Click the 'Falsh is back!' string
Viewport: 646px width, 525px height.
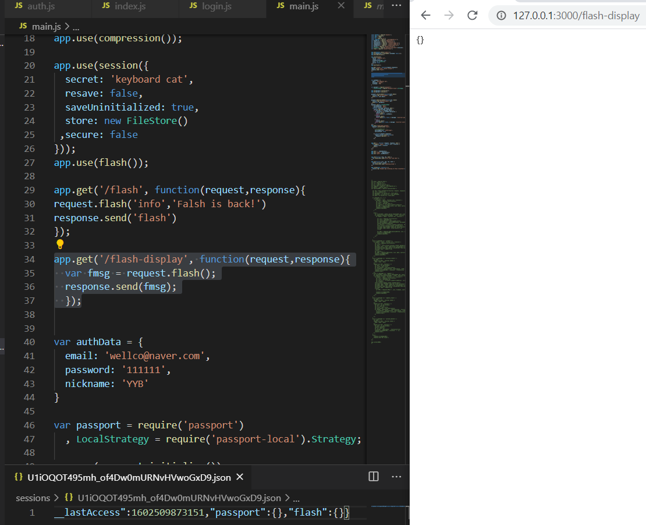tap(219, 204)
